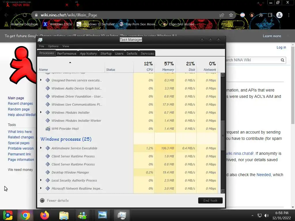
Task: Sort processes by Memory column header
Action: click(165, 66)
